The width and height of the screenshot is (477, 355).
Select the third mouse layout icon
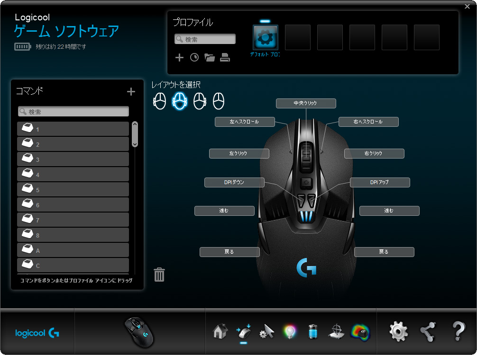(200, 101)
